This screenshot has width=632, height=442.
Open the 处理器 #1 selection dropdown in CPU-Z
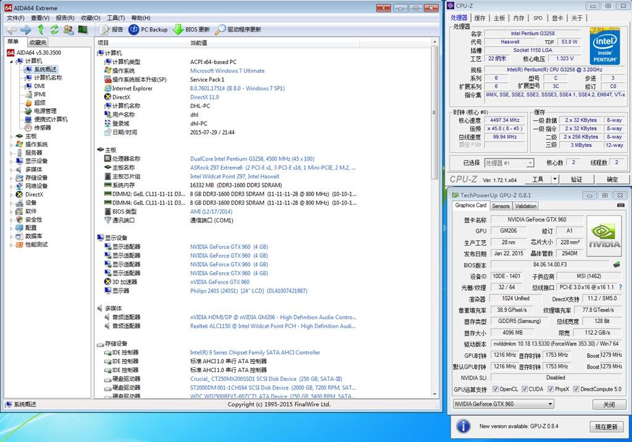[509, 163]
